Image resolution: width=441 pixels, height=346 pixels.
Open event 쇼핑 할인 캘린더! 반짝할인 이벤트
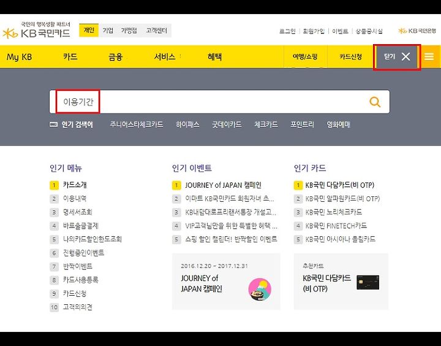pyautogui.click(x=231, y=239)
